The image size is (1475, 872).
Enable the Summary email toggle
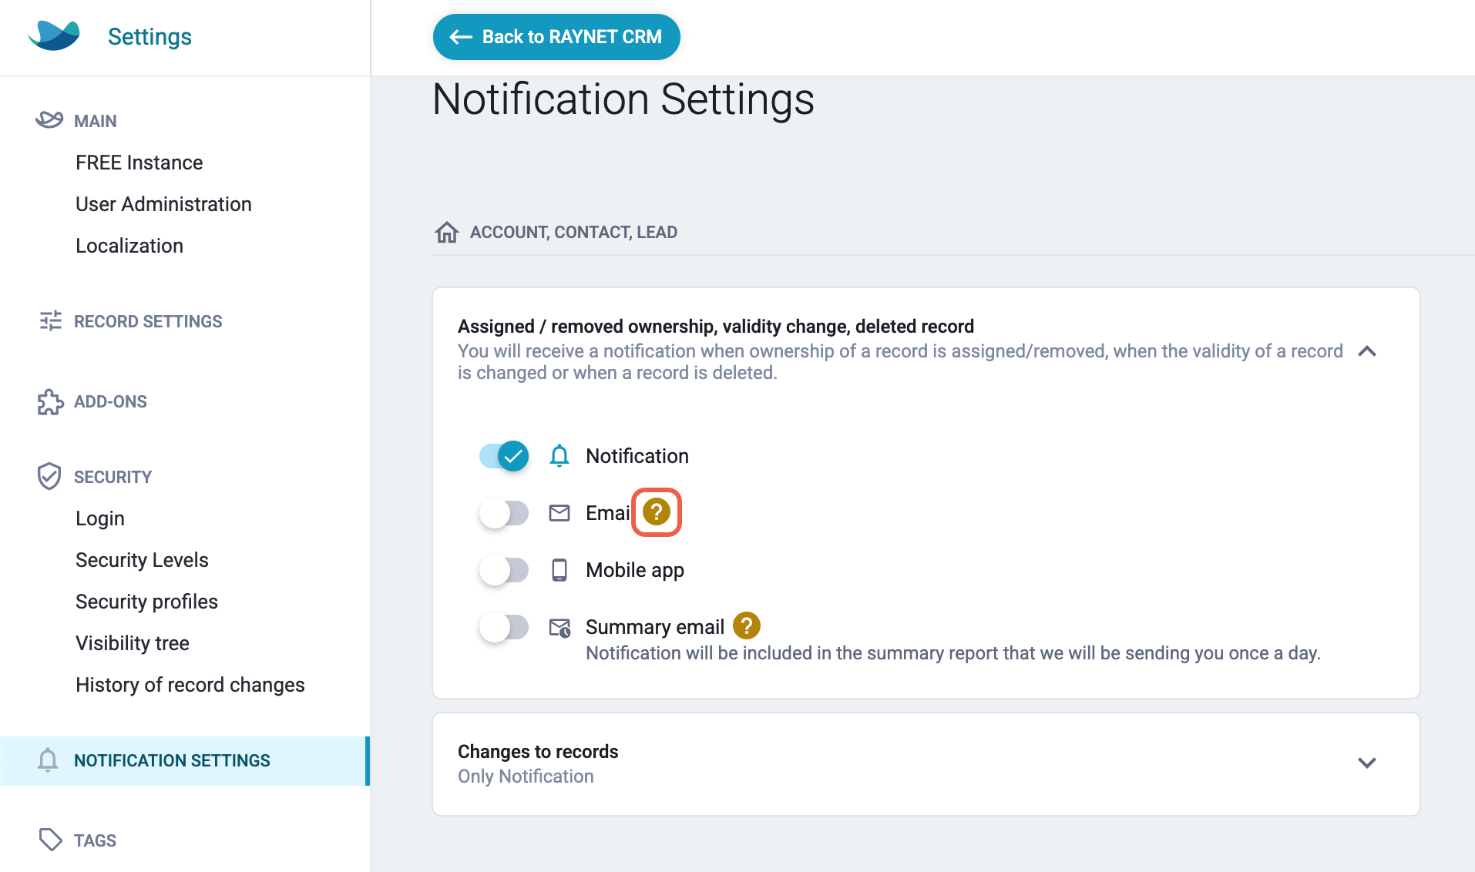[x=504, y=627]
